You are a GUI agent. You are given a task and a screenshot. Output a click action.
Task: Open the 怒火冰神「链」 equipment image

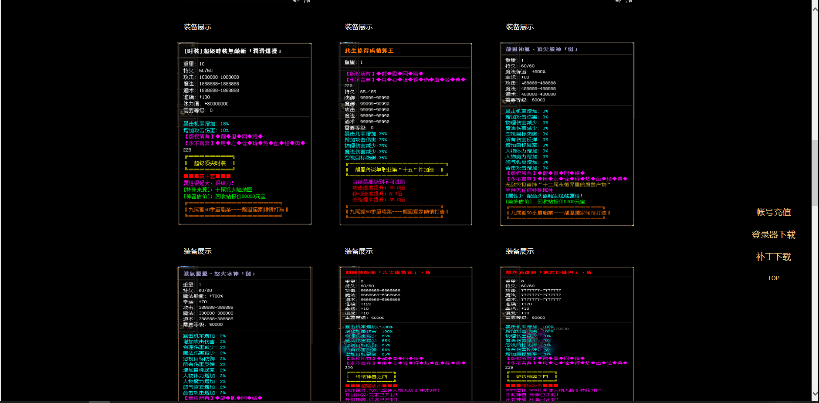[245, 334]
